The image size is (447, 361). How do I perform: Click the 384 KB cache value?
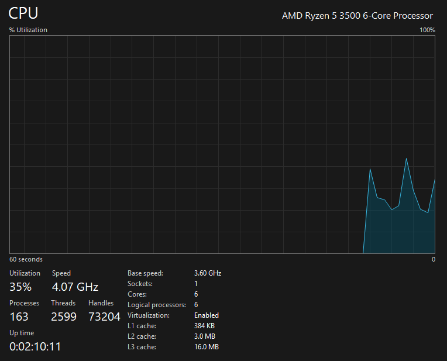coord(204,326)
